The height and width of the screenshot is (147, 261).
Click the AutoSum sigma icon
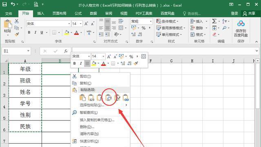pos(214,21)
